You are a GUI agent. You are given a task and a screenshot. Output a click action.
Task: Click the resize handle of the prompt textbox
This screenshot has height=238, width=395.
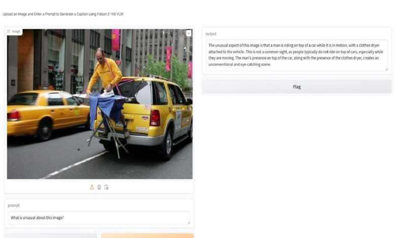coord(188,223)
